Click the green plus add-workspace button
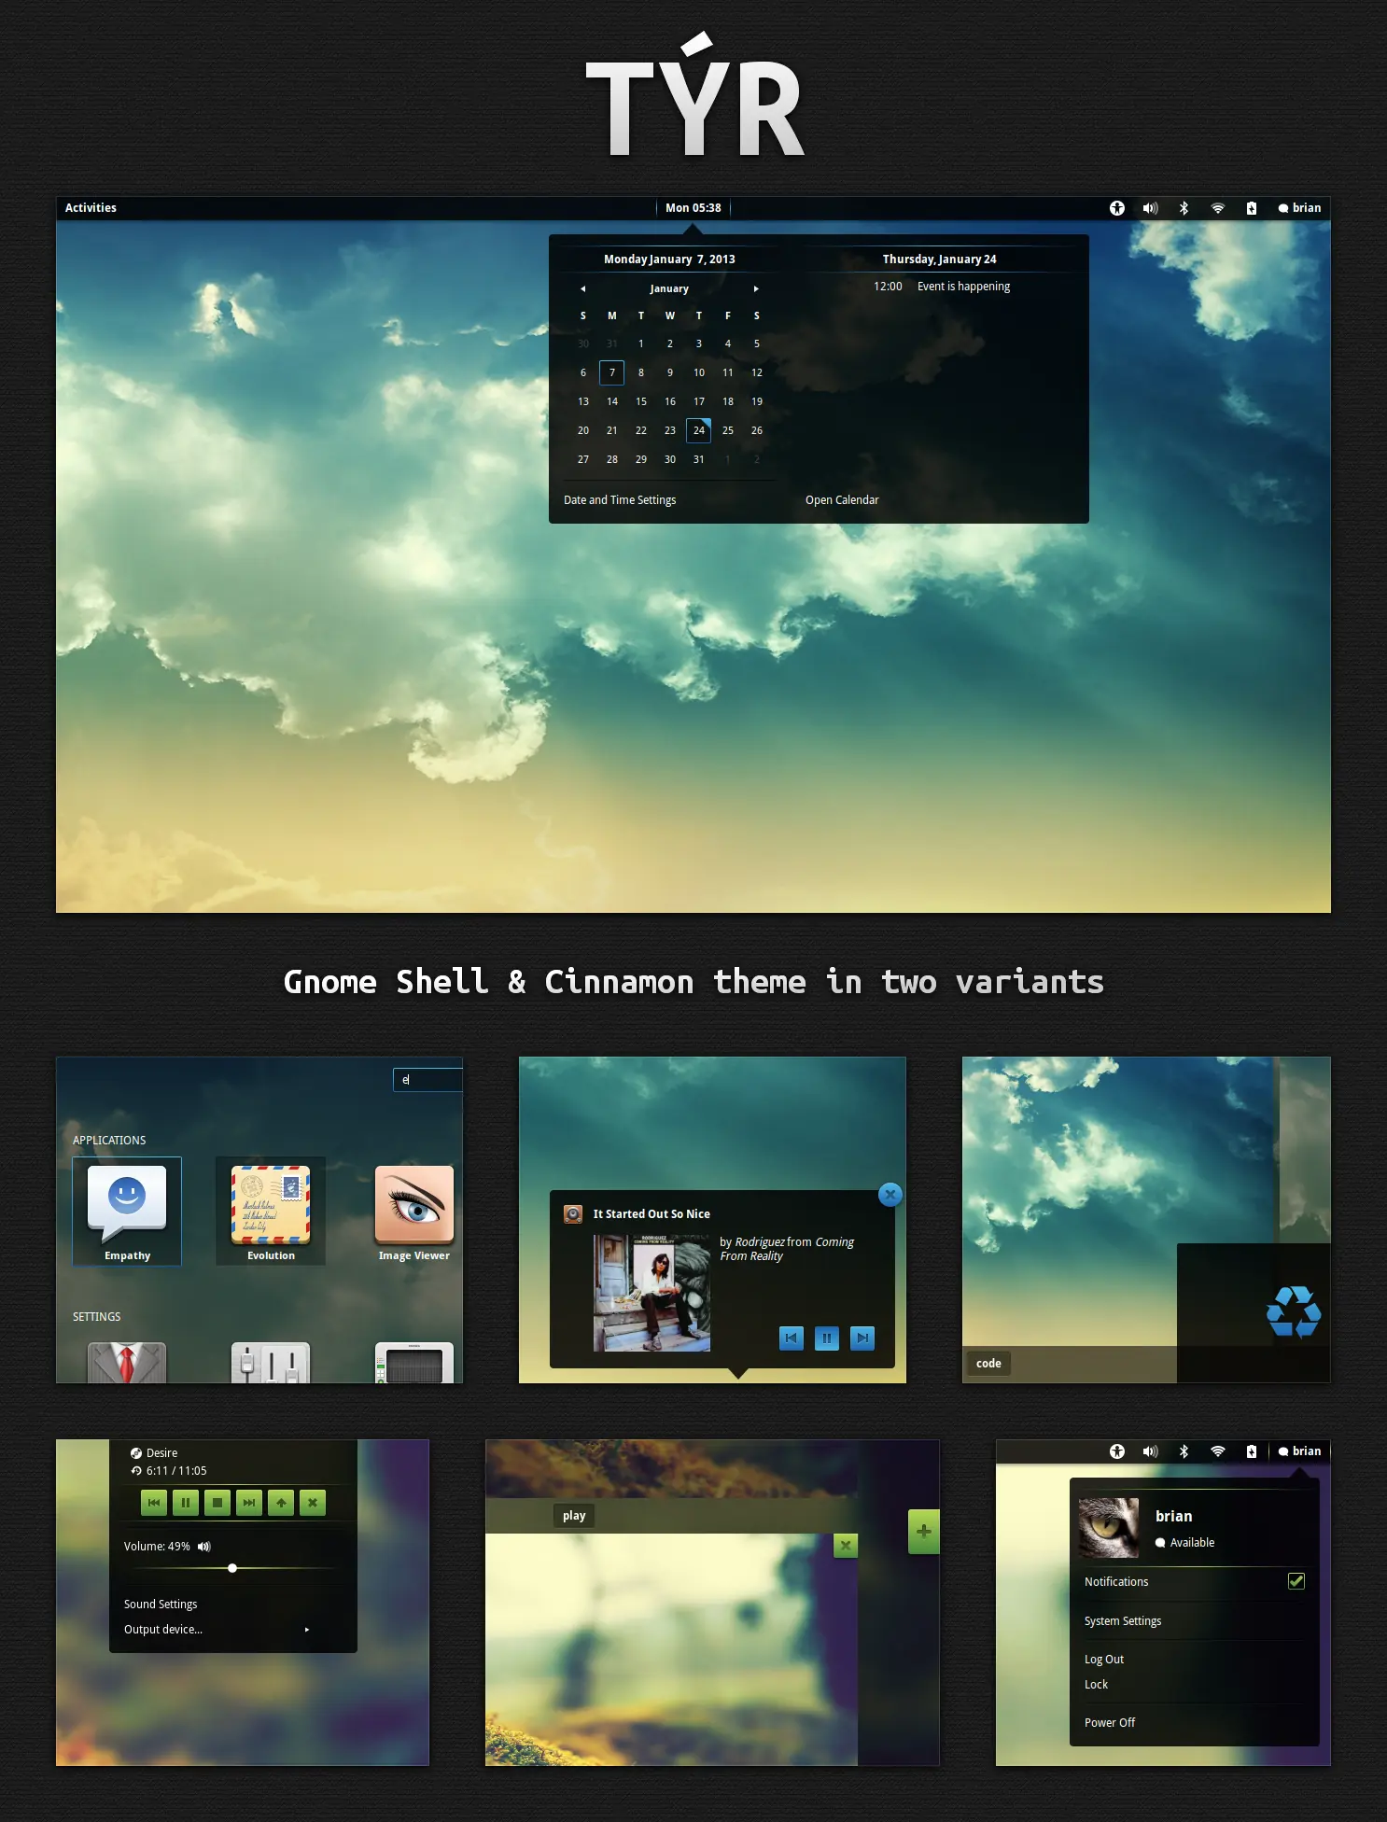This screenshot has height=1822, width=1387. (923, 1531)
